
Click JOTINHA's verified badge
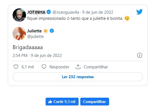[49, 12]
